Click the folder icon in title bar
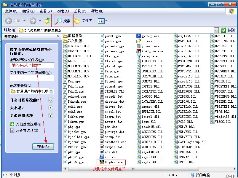This screenshot has height=178, width=238. click(x=5, y=5)
